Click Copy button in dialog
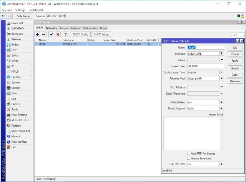This screenshot has height=182, width=246. pos(235,75)
